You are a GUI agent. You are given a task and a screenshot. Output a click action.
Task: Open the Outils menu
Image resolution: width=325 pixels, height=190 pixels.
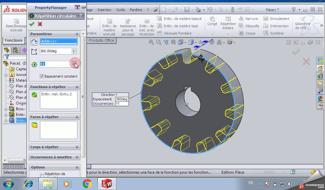tap(120, 10)
